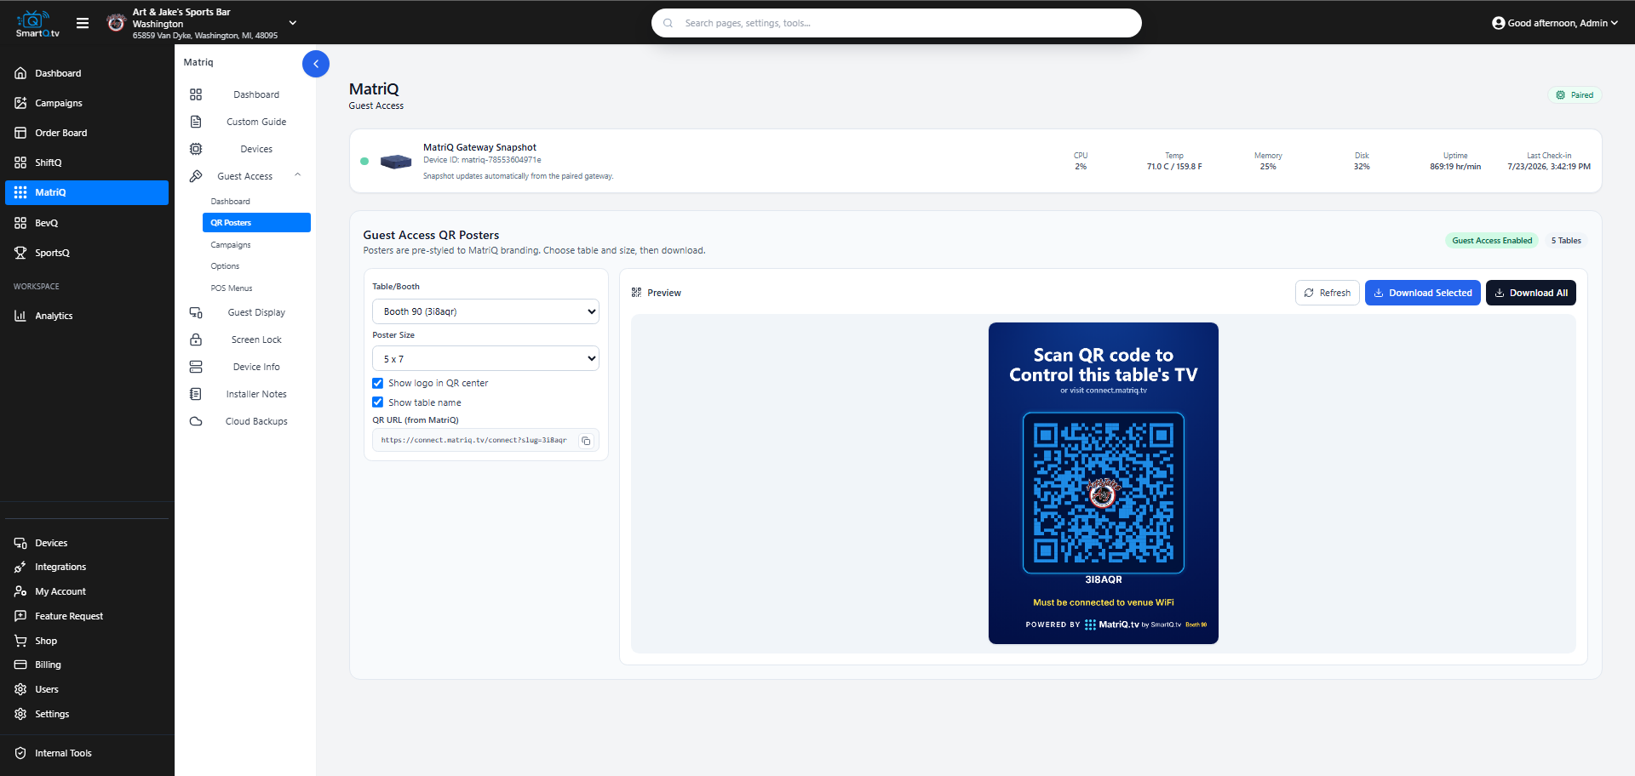The height and width of the screenshot is (776, 1635).
Task: Click the Integrations plug icon
Action: click(20, 567)
